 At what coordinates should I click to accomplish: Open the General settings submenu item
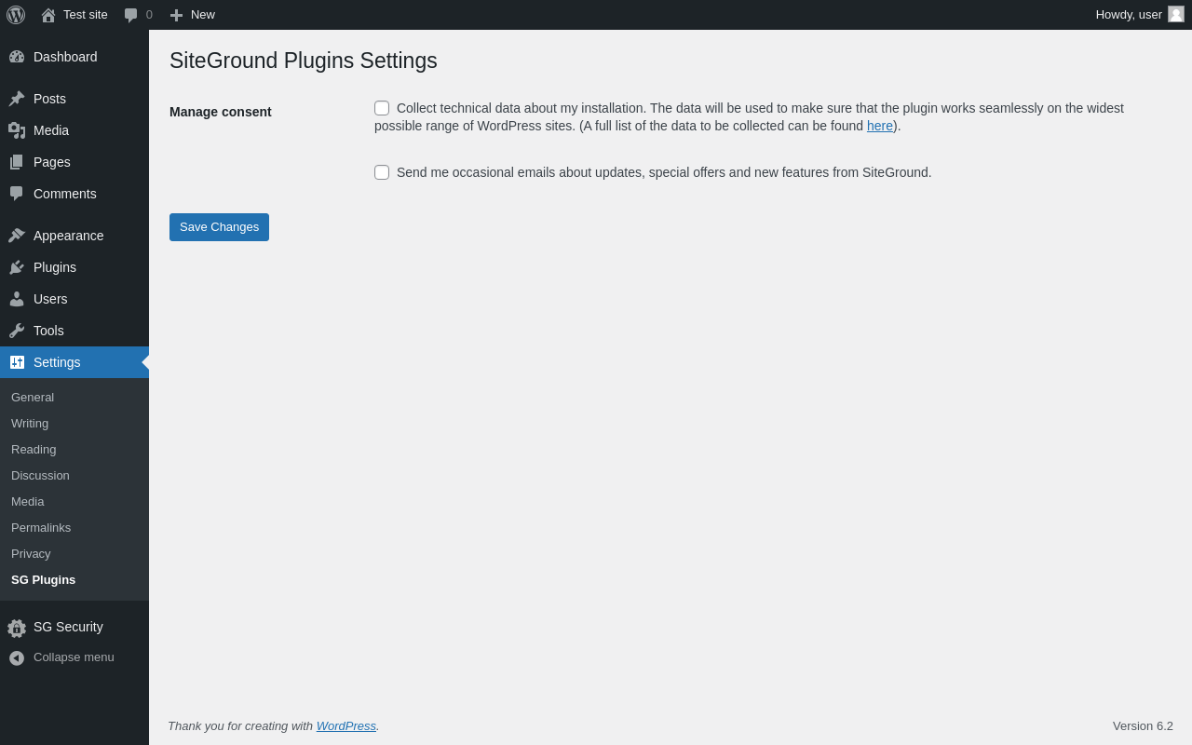33,398
